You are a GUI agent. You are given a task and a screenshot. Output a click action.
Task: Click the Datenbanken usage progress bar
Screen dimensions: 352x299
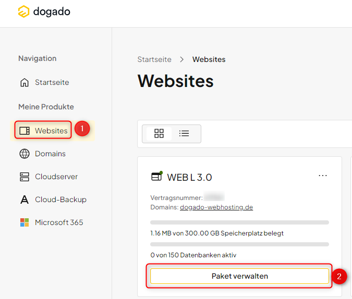239,244
